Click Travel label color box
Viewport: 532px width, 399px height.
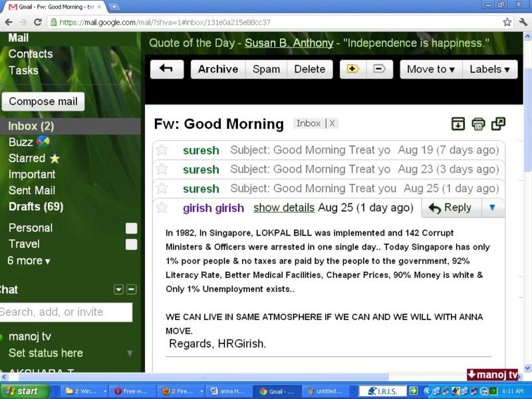[x=131, y=244]
